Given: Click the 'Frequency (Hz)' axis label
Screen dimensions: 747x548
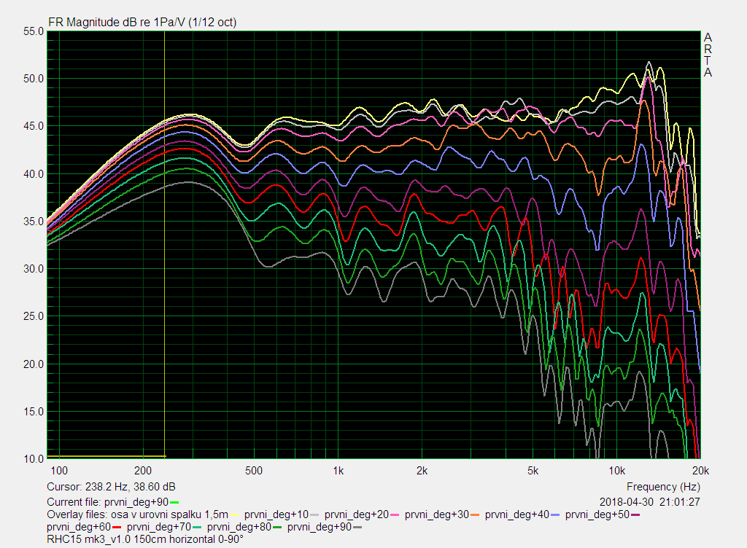Looking at the screenshot, I should 663,487.
